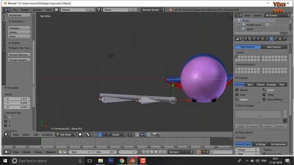Toggle the 3D manipulator widget icon

(96, 134)
